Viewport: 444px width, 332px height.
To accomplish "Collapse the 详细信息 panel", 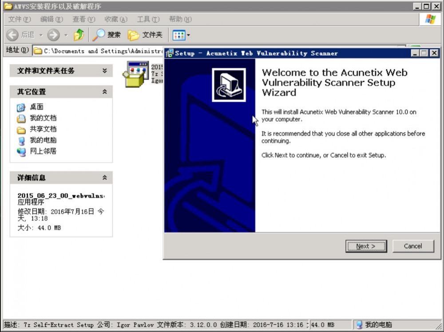I will point(104,178).
